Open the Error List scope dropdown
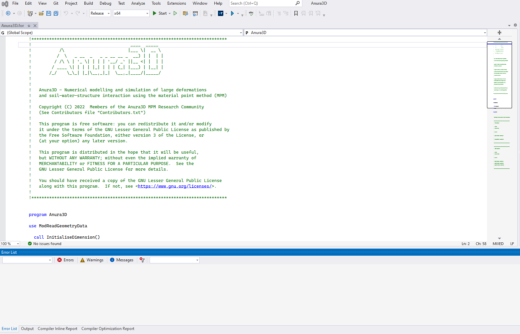 (x=27, y=260)
